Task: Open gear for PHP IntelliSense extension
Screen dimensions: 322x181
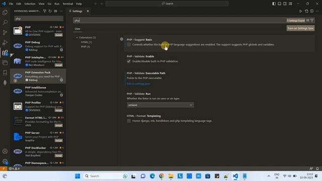Action: [x=61, y=95]
